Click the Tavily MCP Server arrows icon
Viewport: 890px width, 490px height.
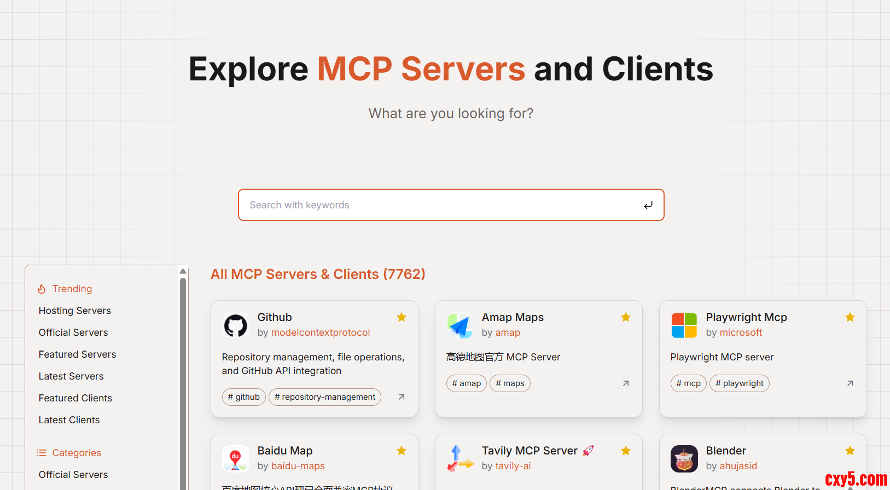[x=459, y=458]
